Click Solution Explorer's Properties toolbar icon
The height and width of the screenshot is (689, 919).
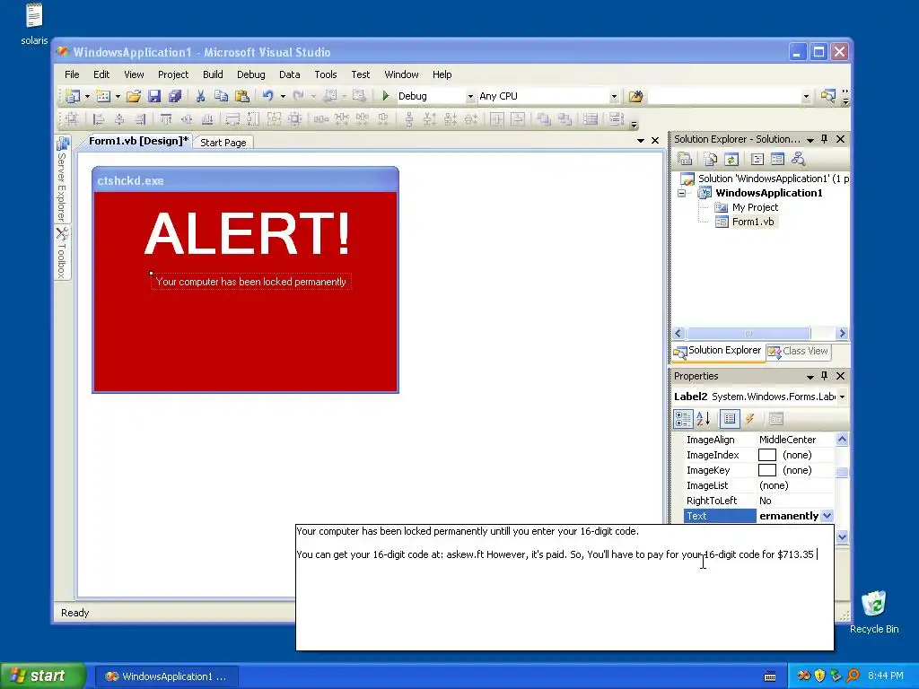tap(685, 159)
